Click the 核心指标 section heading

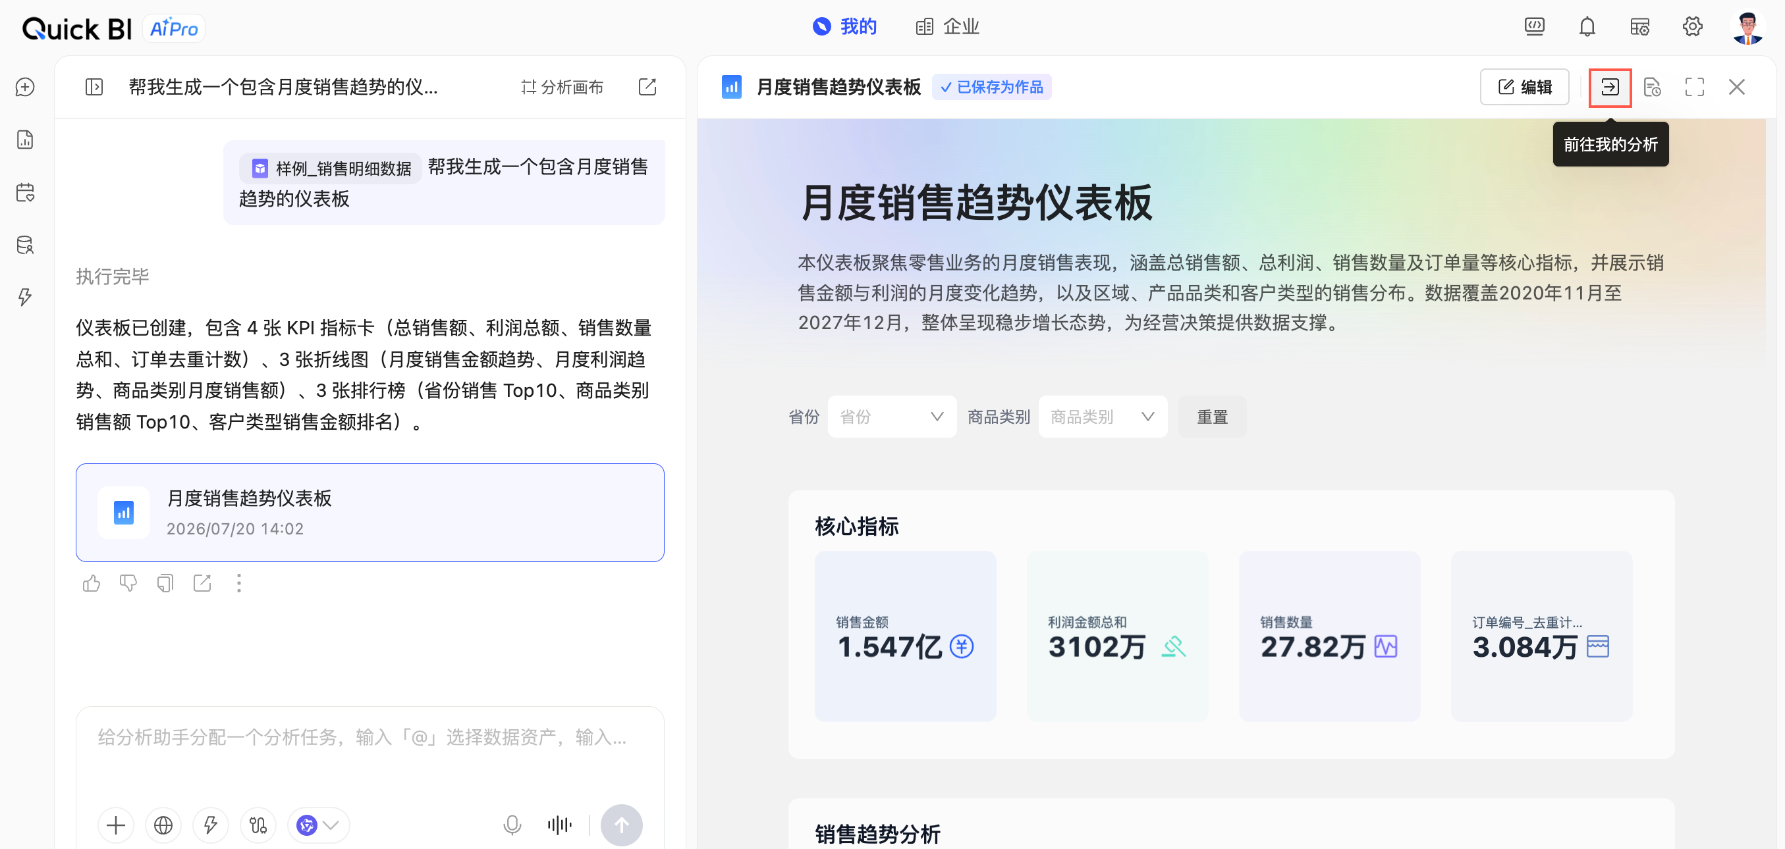pyautogui.click(x=856, y=527)
